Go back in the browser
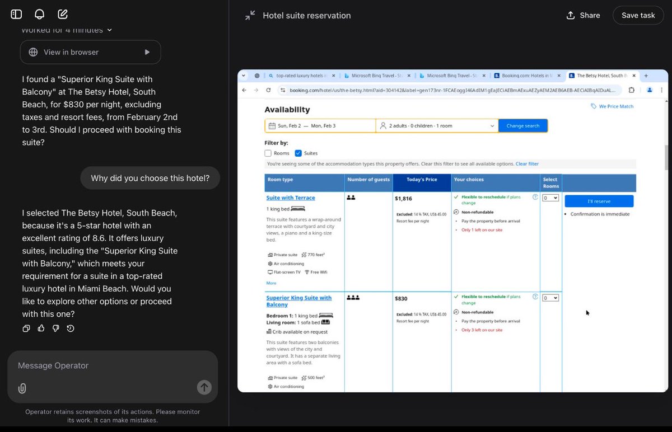 (244, 90)
